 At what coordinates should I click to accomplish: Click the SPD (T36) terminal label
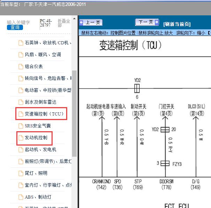[x=117, y=184]
